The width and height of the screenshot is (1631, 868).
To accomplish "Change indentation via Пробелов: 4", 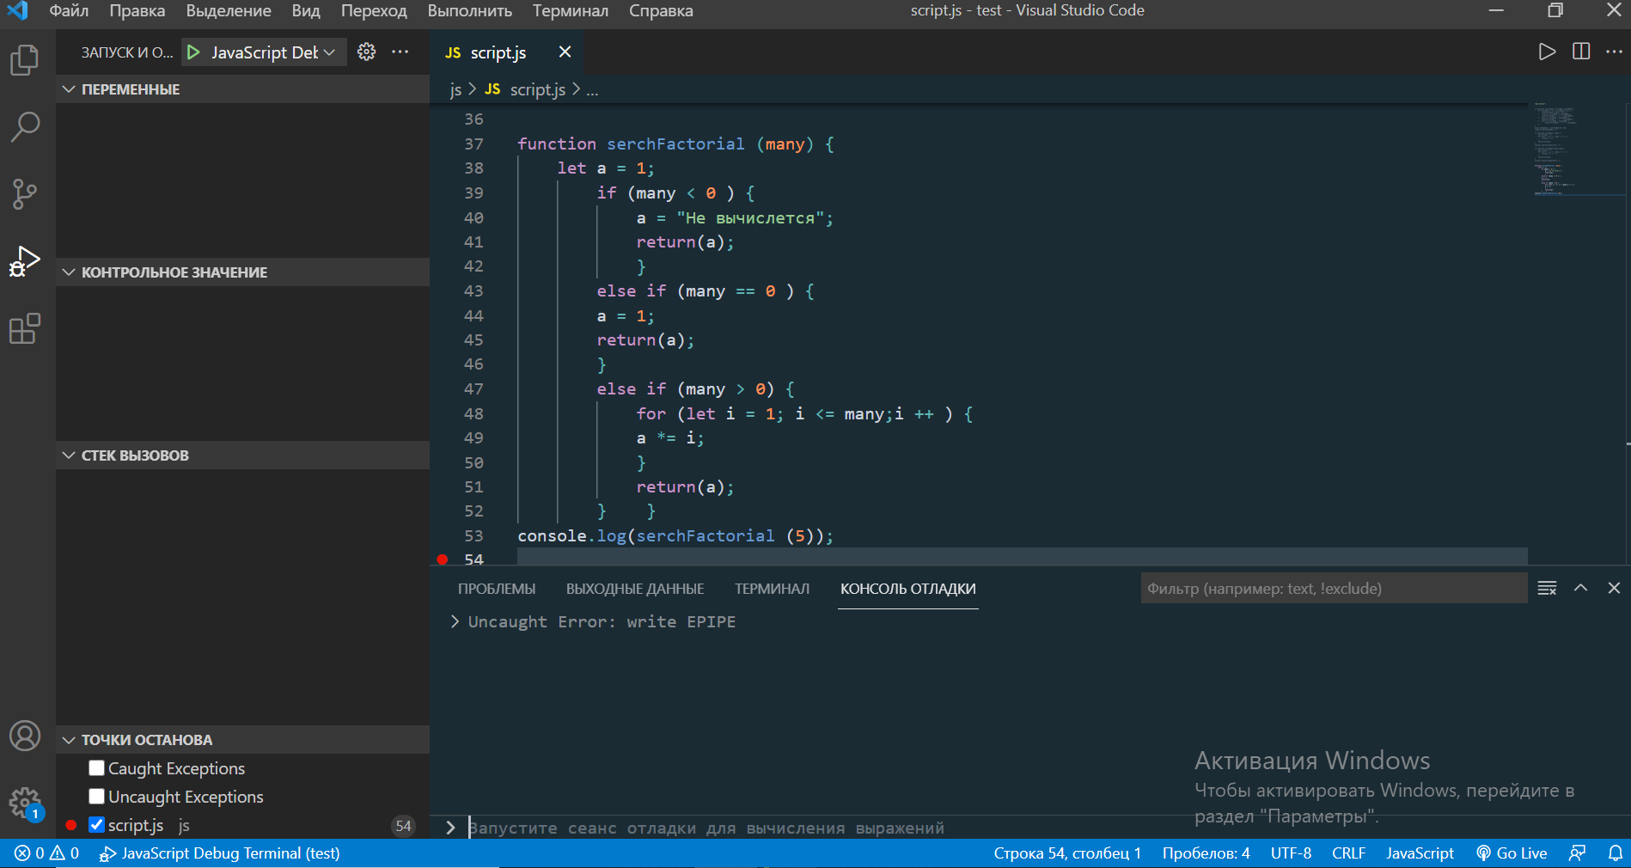I will (1206, 853).
